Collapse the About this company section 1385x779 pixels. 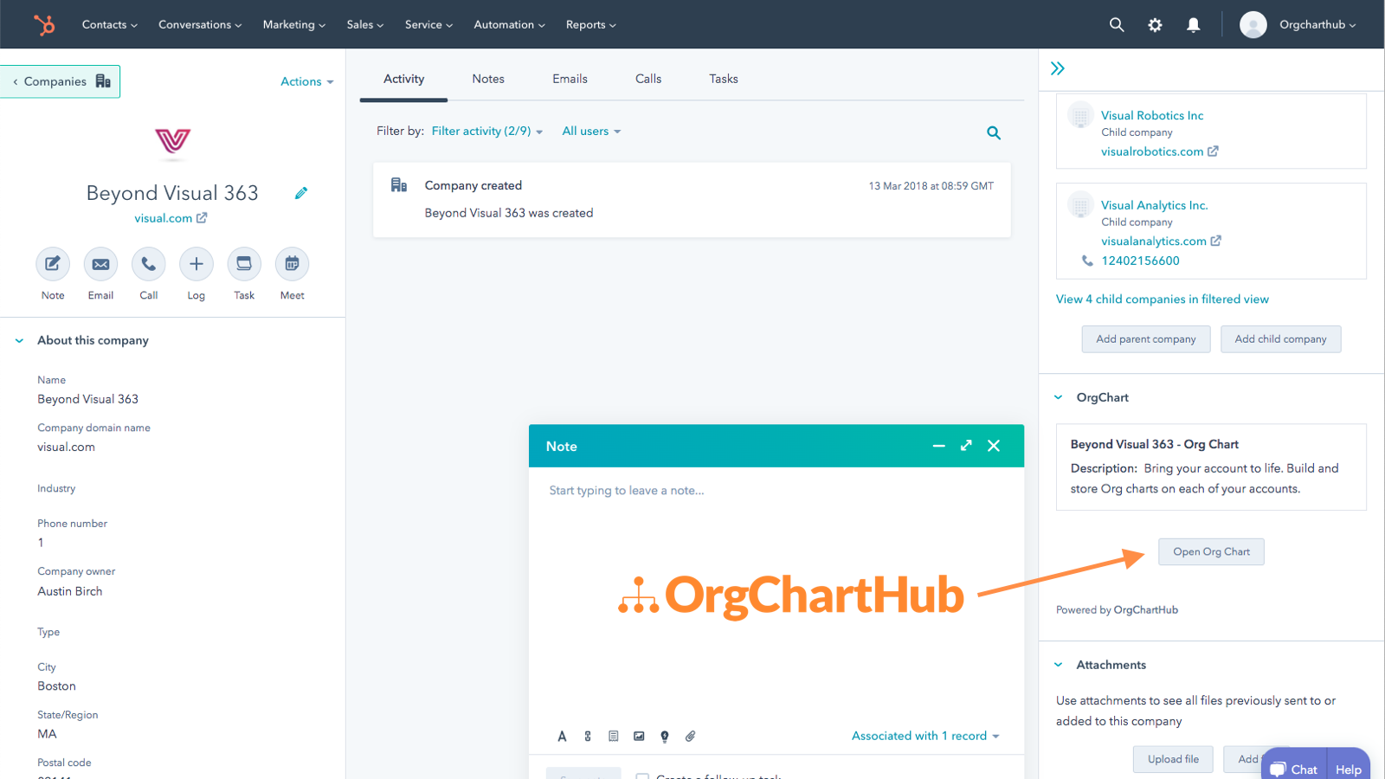click(19, 340)
